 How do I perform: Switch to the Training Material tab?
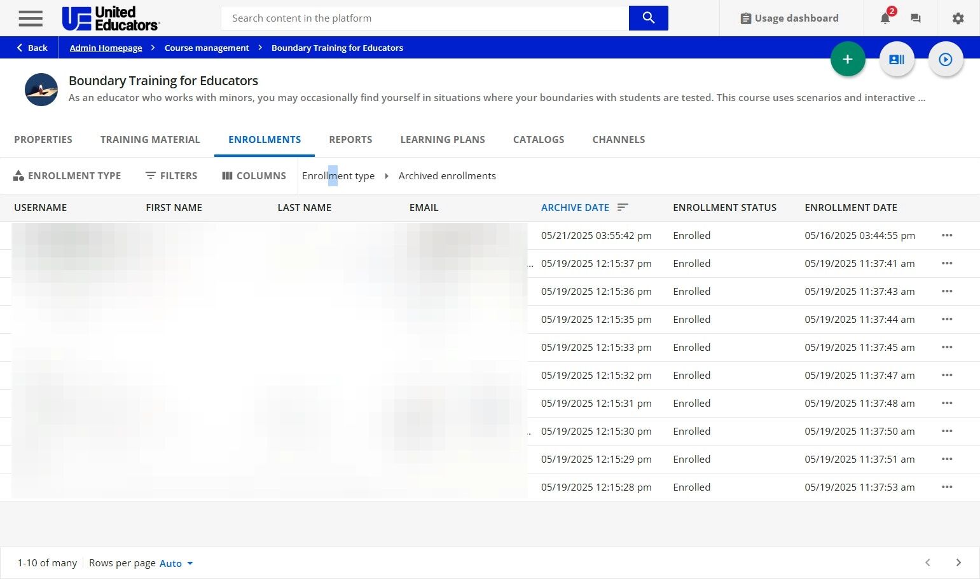coord(150,140)
